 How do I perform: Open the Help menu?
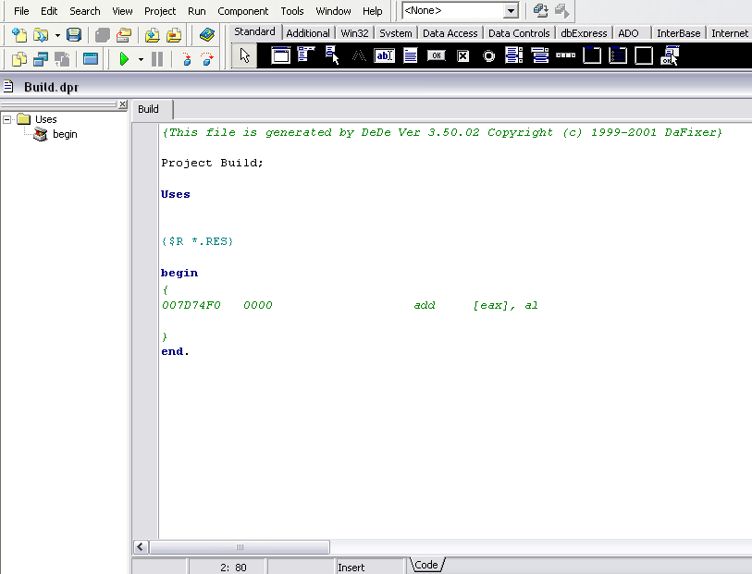click(x=372, y=11)
